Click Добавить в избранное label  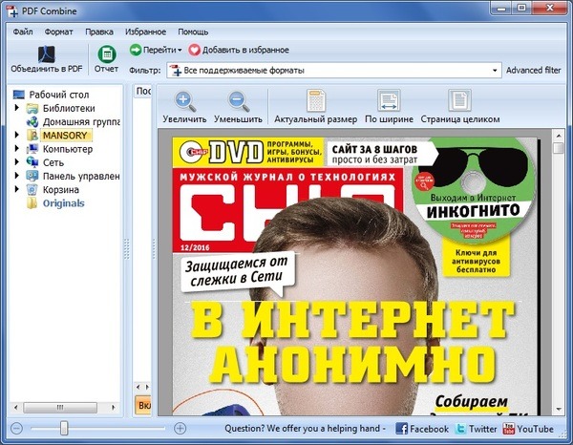coord(245,50)
